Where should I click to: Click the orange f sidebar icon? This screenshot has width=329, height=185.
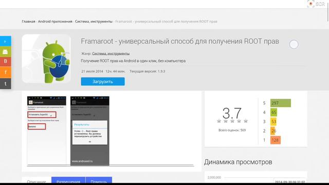pos(6,72)
